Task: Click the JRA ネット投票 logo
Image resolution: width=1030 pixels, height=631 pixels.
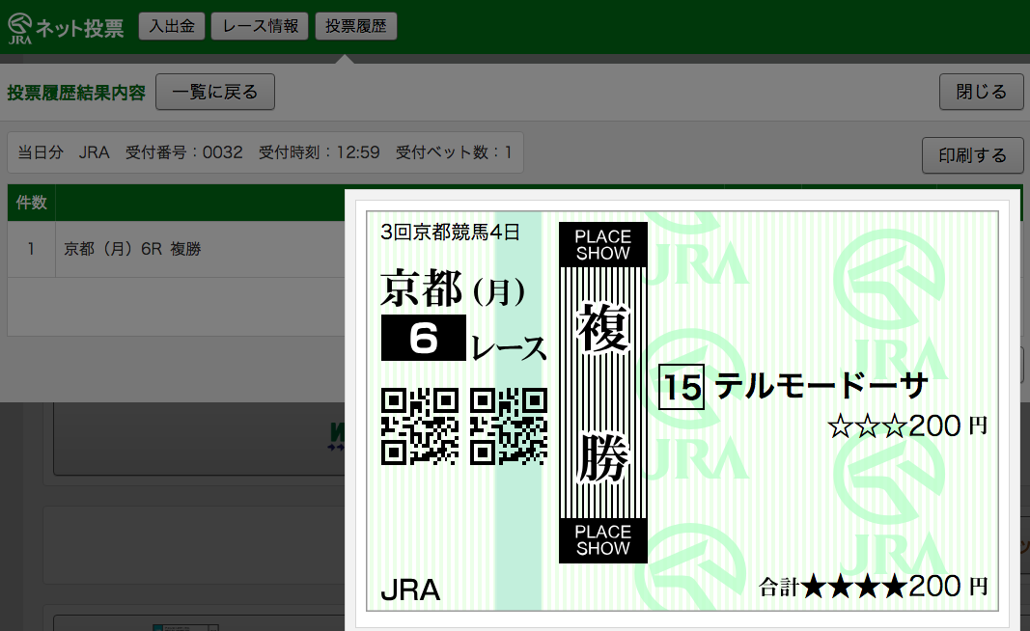Action: click(66, 28)
